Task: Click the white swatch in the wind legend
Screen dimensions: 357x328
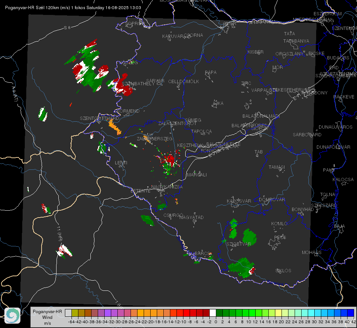Action: click(213, 313)
